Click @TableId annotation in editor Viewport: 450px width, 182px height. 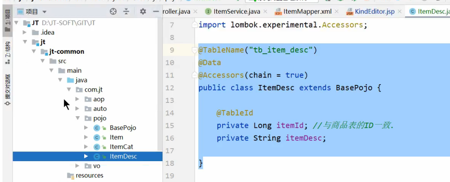[x=235, y=113]
